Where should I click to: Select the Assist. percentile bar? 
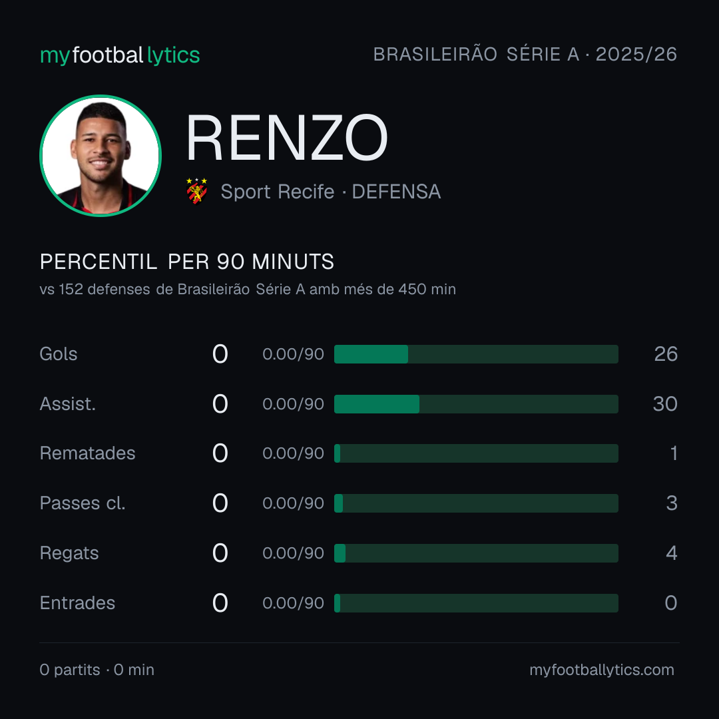[476, 404]
